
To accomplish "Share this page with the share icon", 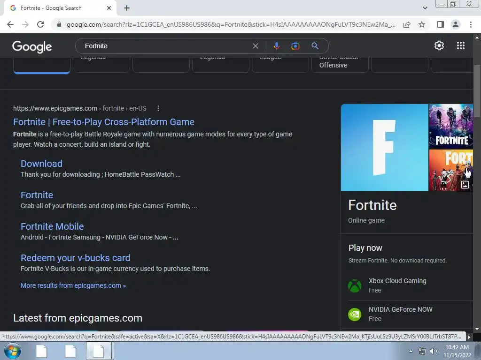I will coord(407,24).
